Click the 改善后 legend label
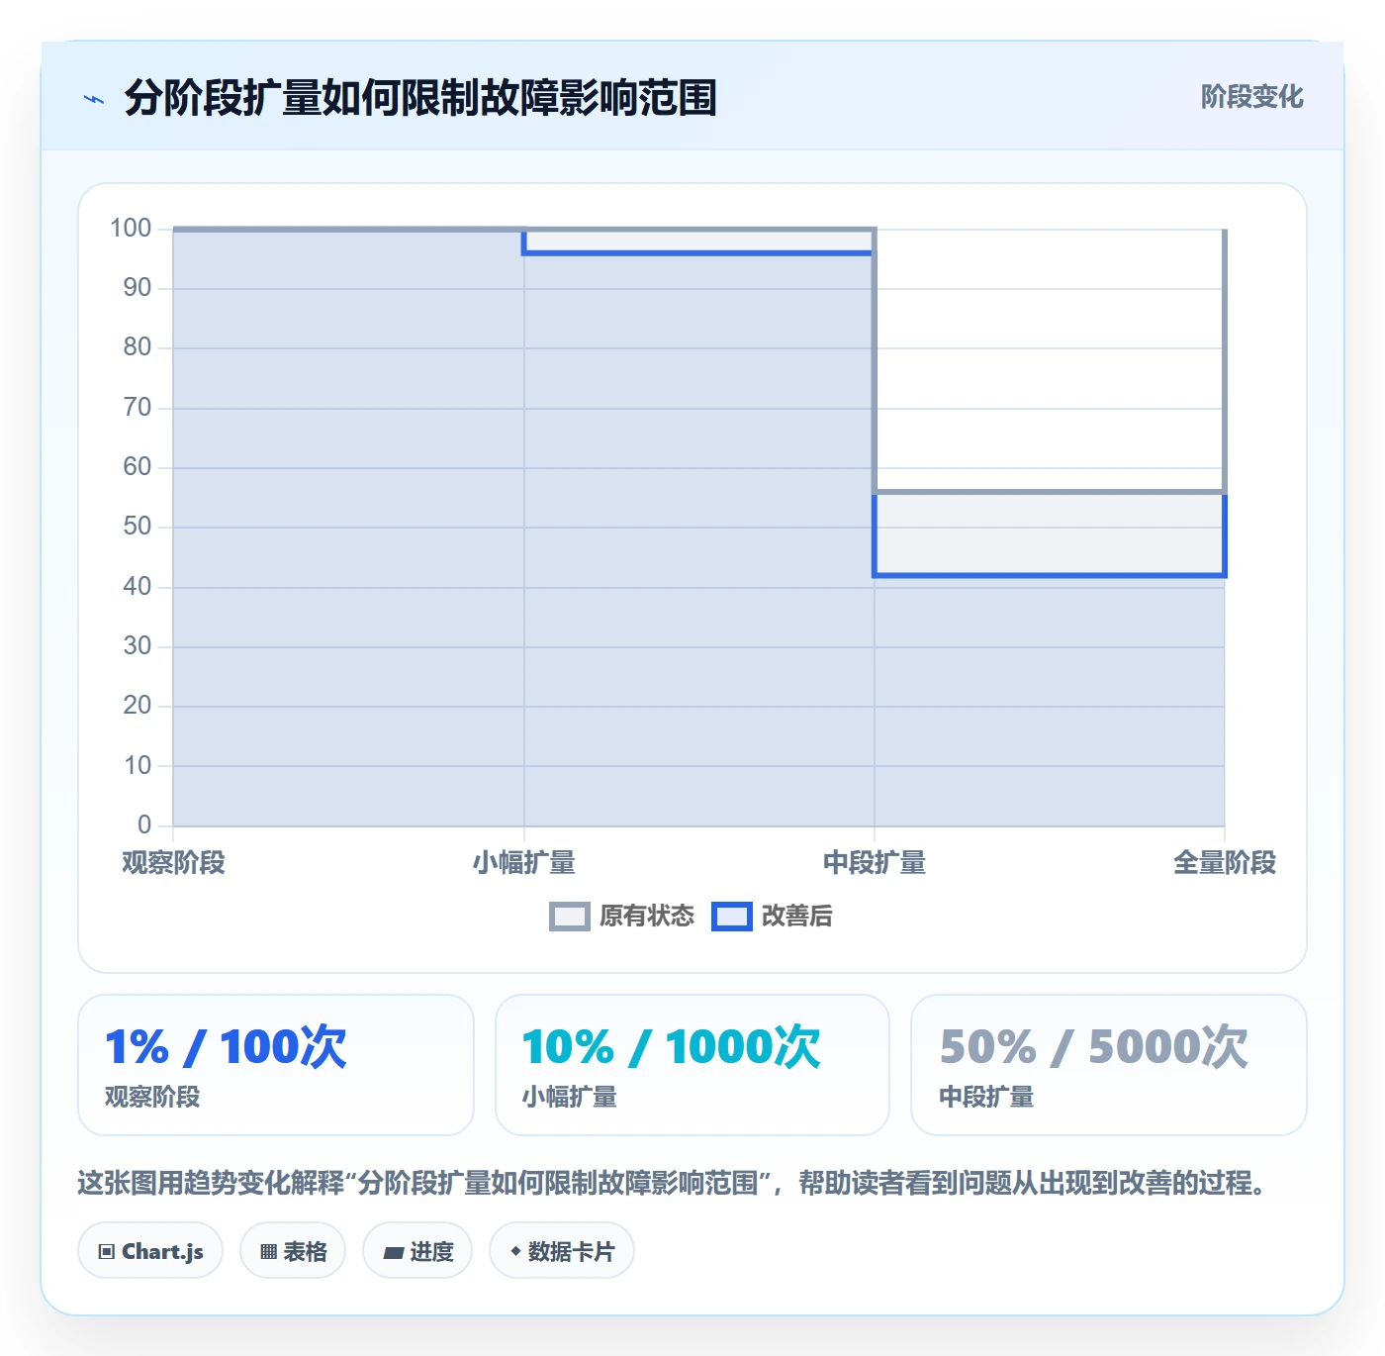Screen dimensions: 1385x1356 (x=796, y=917)
